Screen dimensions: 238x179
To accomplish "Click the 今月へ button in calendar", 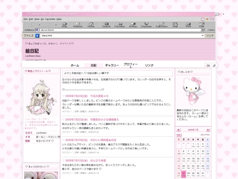I will pyautogui.click(x=179, y=135).
